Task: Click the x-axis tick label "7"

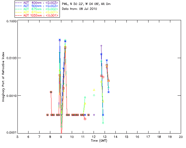Action: [39, 137]
